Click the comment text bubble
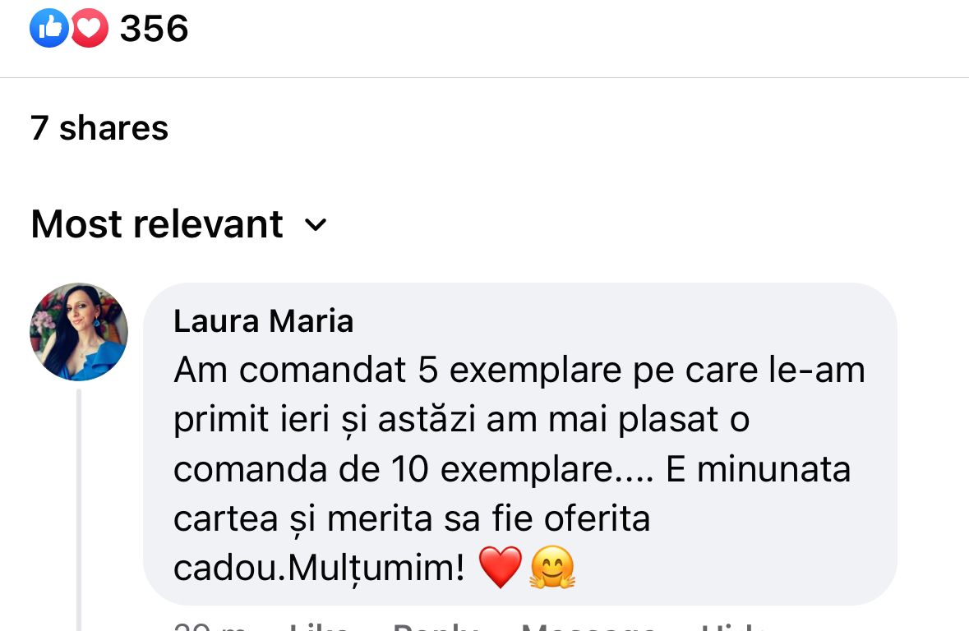This screenshot has height=631, width=969. coord(519,444)
